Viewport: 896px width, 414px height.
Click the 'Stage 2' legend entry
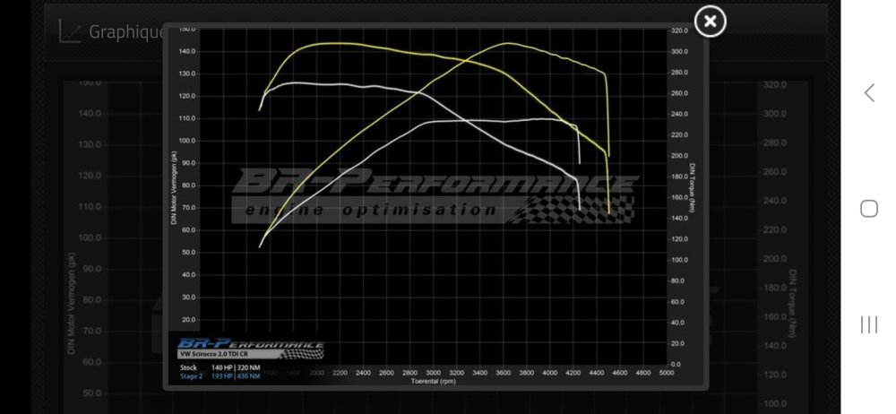[x=191, y=376]
